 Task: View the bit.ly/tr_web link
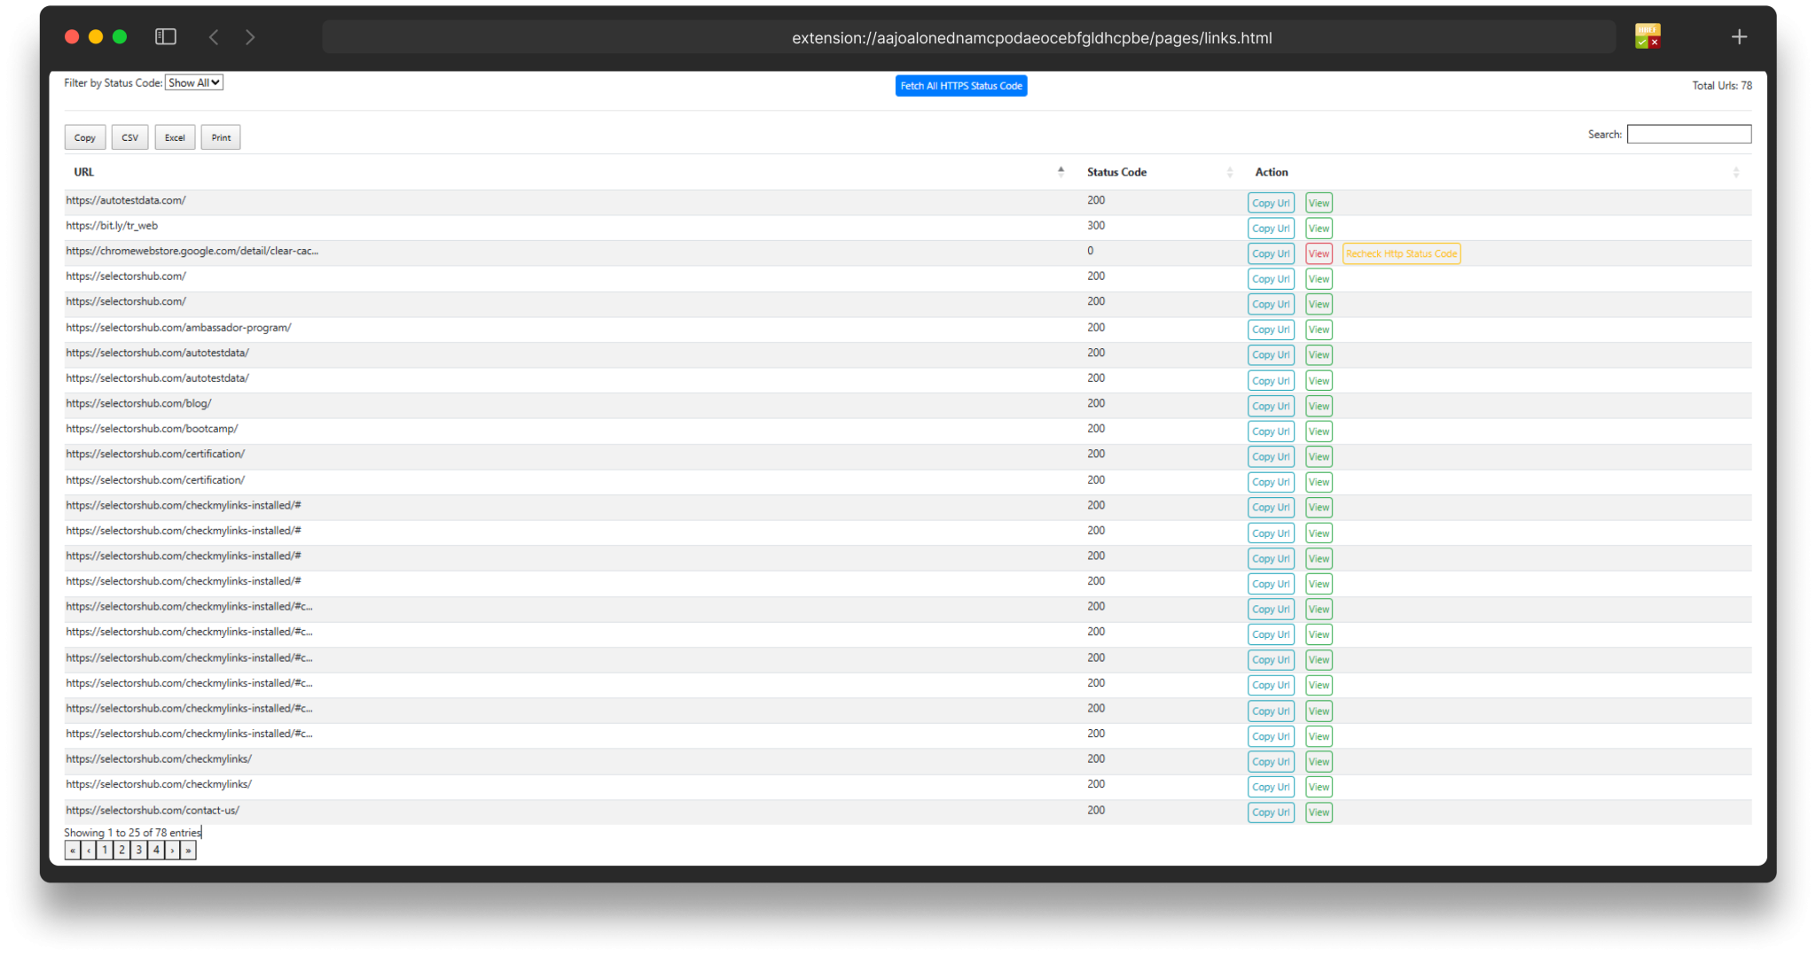[1319, 228]
